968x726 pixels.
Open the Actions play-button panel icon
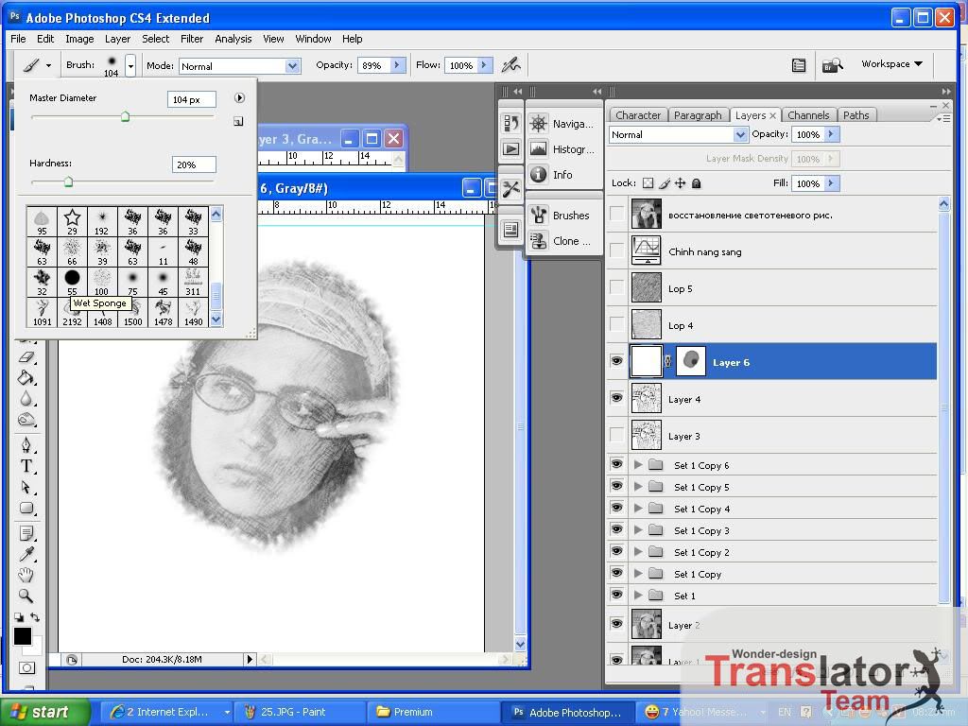(510, 148)
